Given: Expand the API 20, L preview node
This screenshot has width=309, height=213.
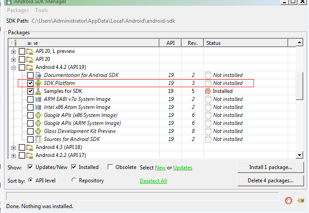Looking at the screenshot, I should tap(13, 52).
